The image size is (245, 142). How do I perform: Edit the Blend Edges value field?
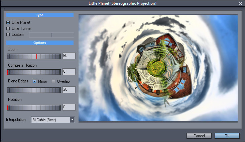pos(69,90)
